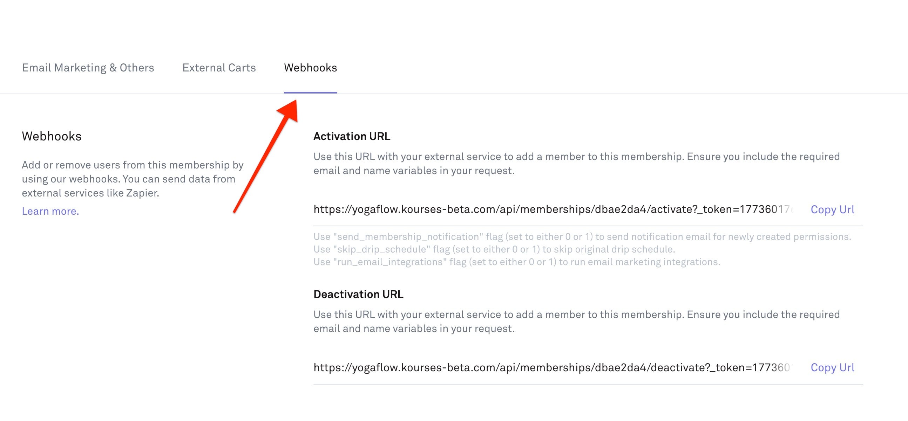The width and height of the screenshot is (908, 421).
Task: Select the Webhooks tab
Action: [x=310, y=68]
